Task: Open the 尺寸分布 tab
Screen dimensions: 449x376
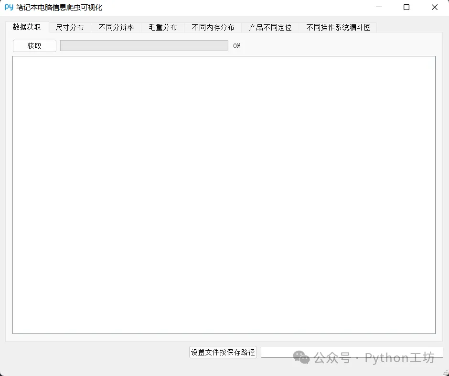Action: pyautogui.click(x=70, y=28)
